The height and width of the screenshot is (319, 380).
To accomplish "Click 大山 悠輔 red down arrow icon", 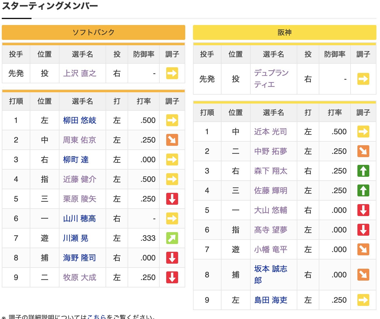I will click(363, 210).
